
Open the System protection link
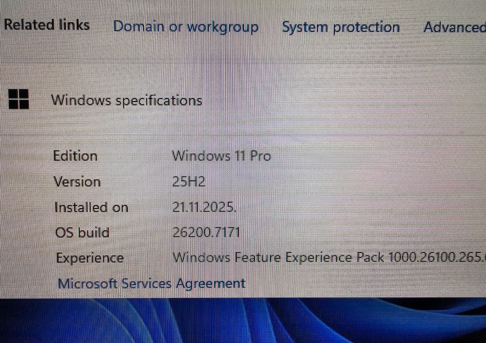click(x=341, y=28)
